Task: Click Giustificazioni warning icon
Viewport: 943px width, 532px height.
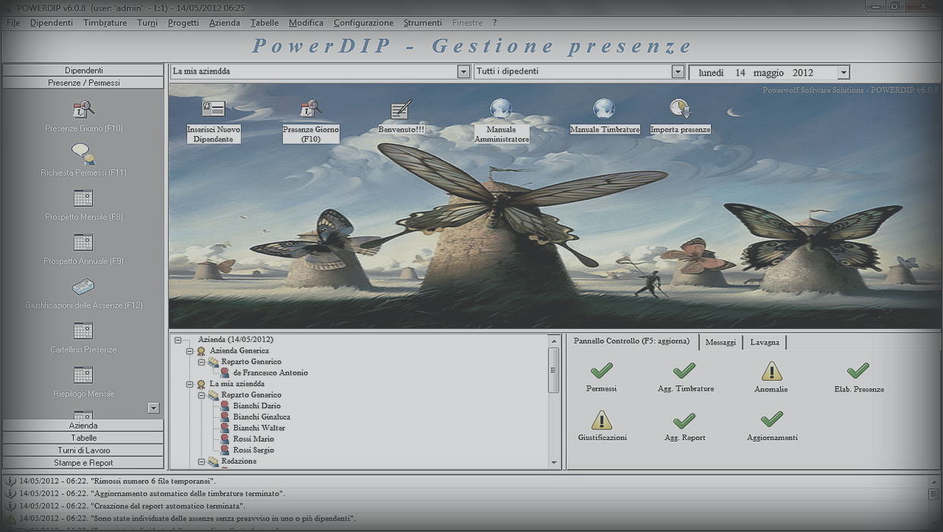Action: pyautogui.click(x=602, y=420)
